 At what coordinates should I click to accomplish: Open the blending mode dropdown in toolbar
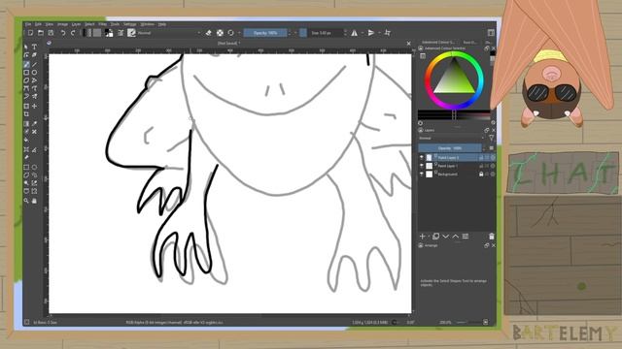[169, 33]
